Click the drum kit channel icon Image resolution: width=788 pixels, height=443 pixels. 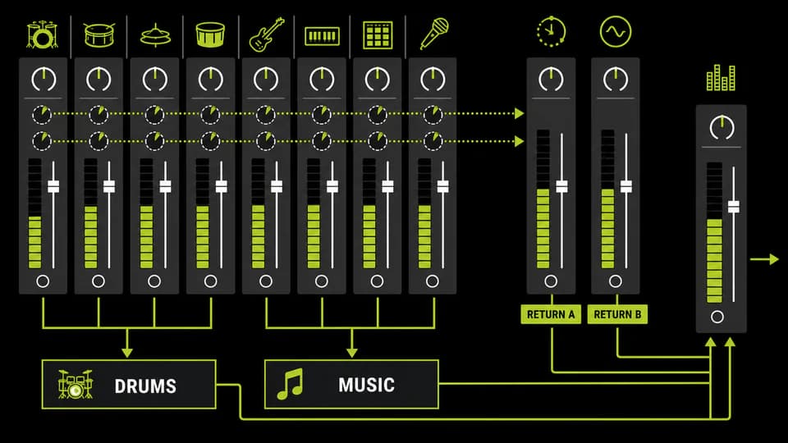[42, 34]
